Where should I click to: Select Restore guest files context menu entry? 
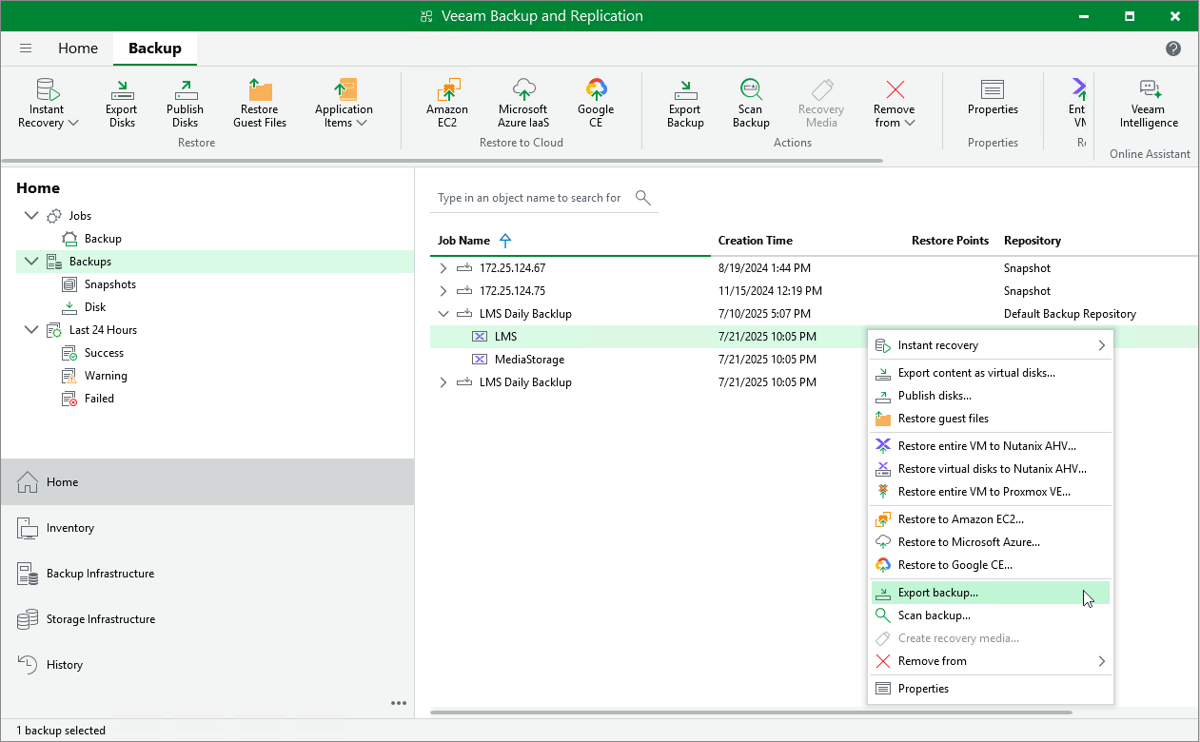coord(942,419)
